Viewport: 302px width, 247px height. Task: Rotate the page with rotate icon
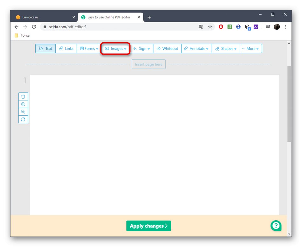[x=23, y=119]
